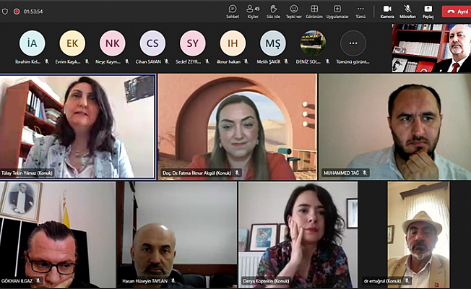The image size is (471, 289).
Task: Click the Tülay Tekin Yılmaz (Konuk) name label
Action: 27,173
